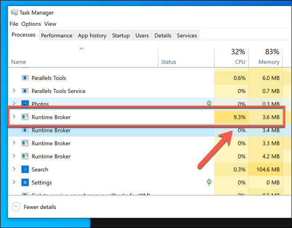Open the Startup tab

pyautogui.click(x=121, y=36)
